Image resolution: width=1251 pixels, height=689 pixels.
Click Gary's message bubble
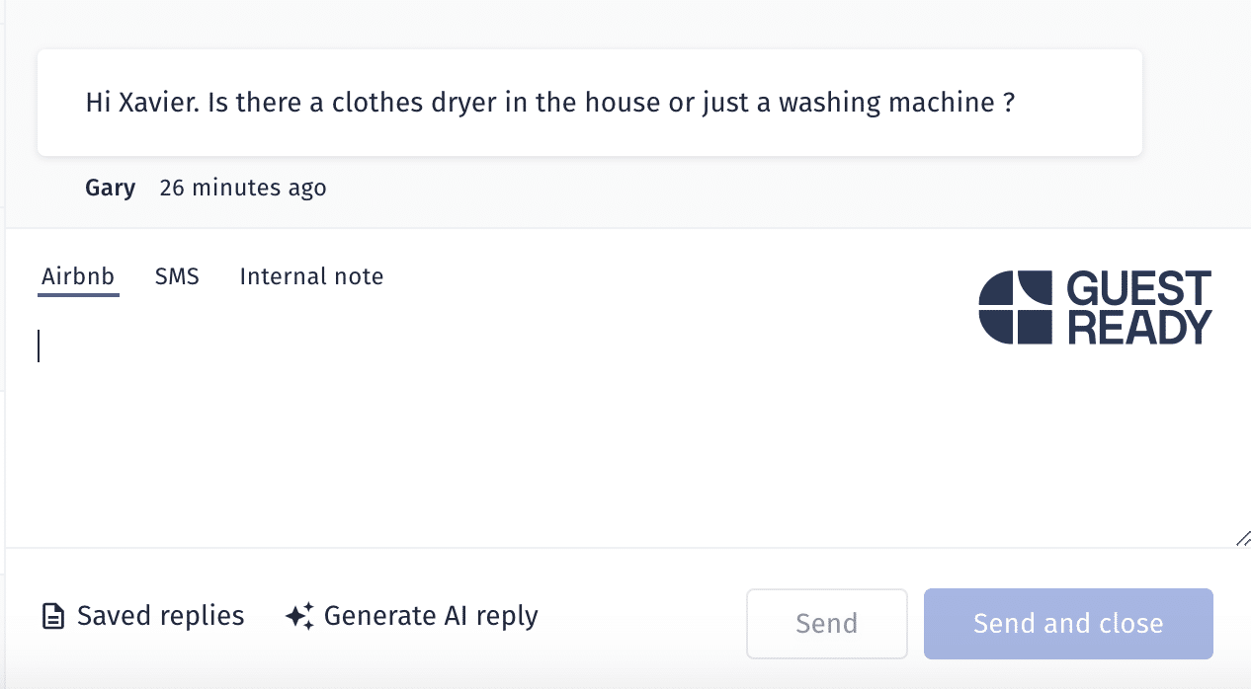pyautogui.click(x=589, y=103)
